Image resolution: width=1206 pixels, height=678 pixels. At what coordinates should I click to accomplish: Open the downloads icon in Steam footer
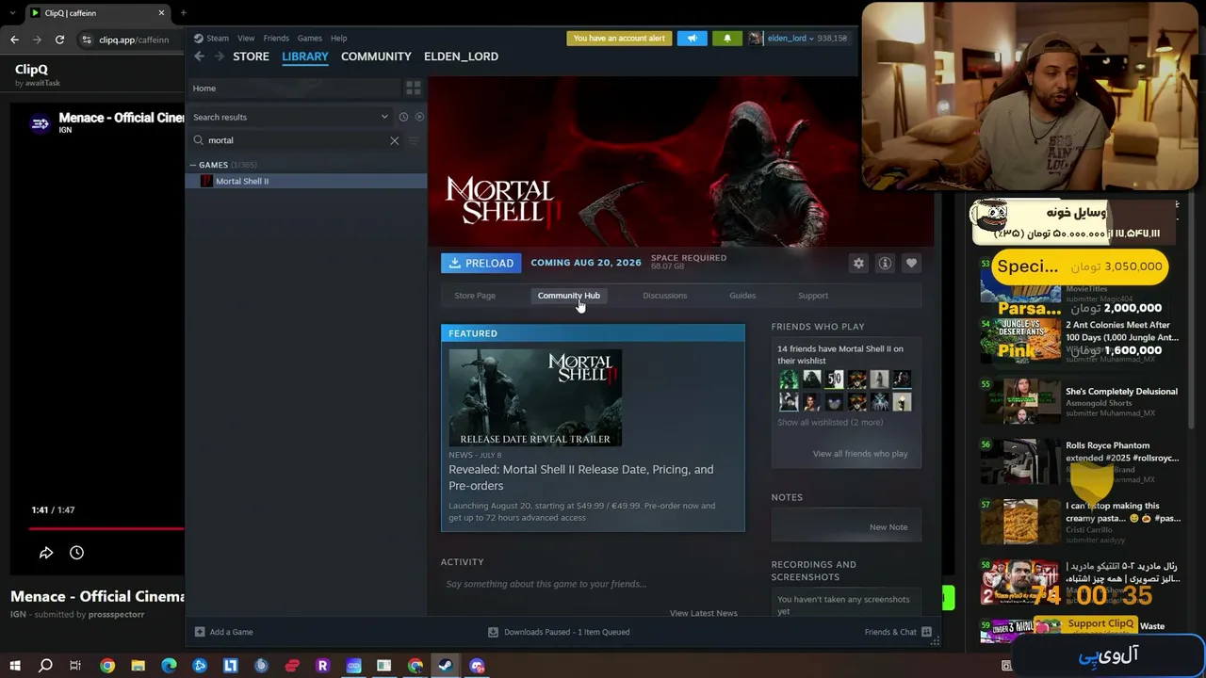point(493,632)
